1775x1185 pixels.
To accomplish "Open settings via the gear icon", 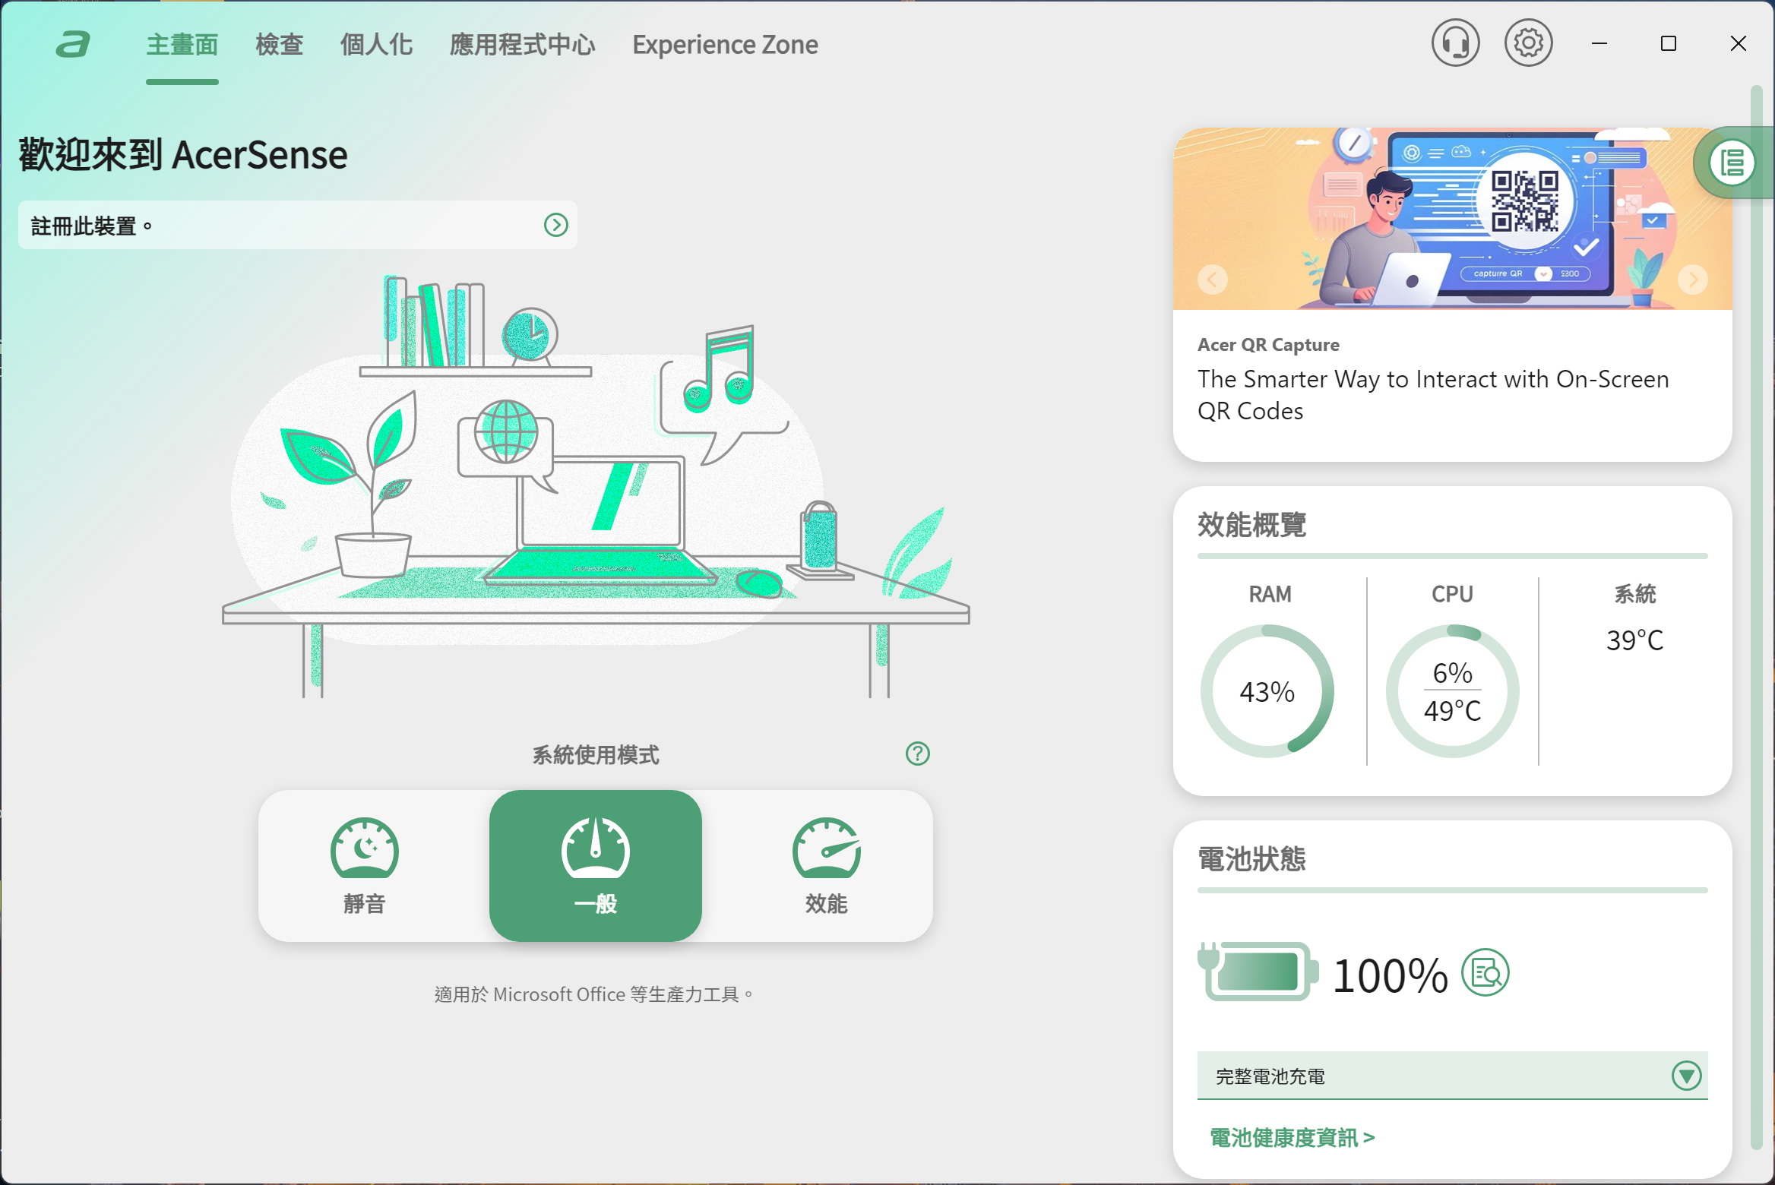I will (1528, 43).
